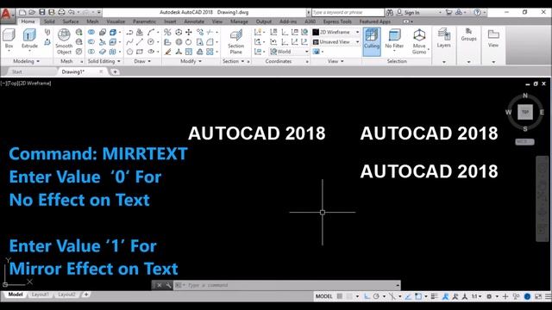Click the MODEL space button in status bar
Viewport: 552px width, 310px height.
324,296
